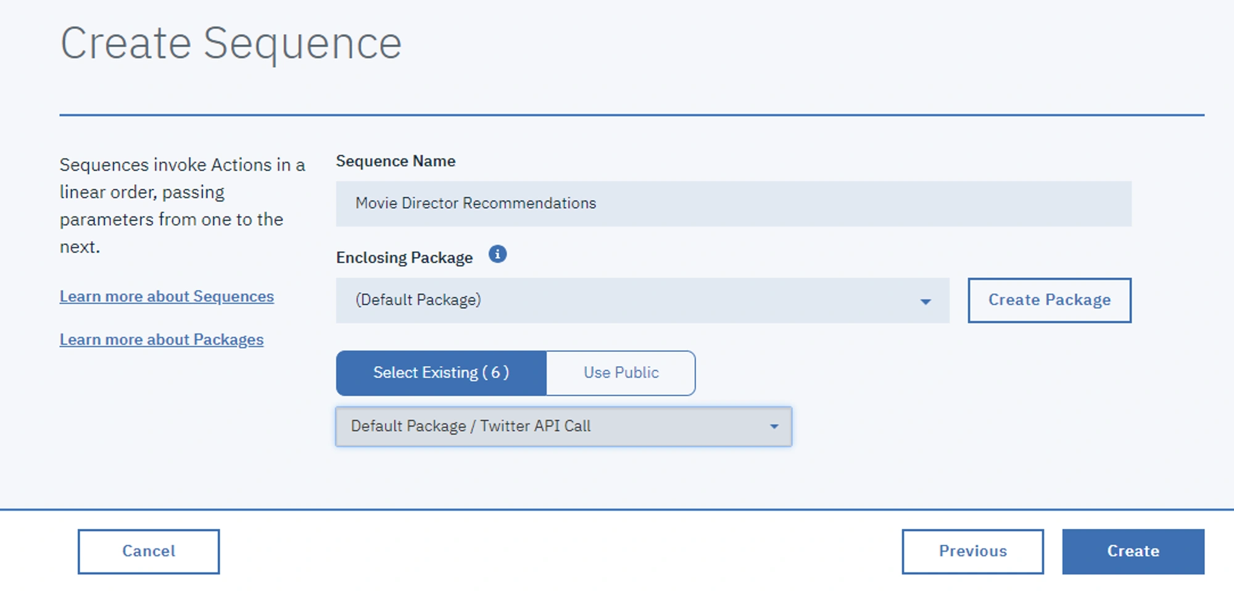The width and height of the screenshot is (1234, 591).
Task: Click the Twitter API Call dropdown caret
Action: 774,426
